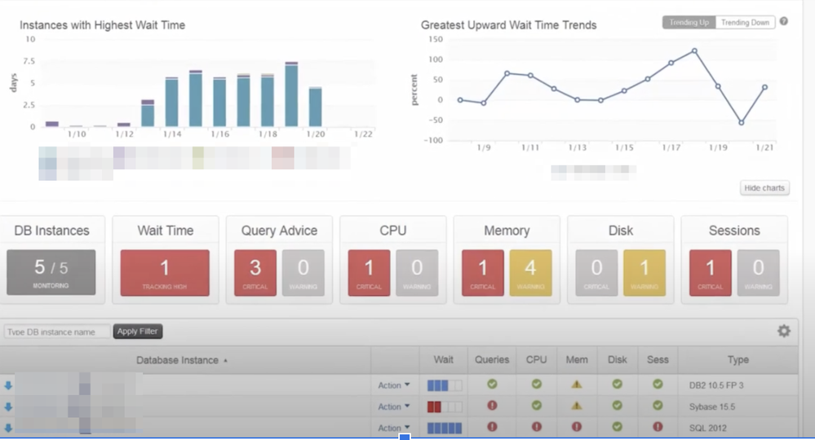Click Sess critical icon in SQL 2012 row

(658, 426)
